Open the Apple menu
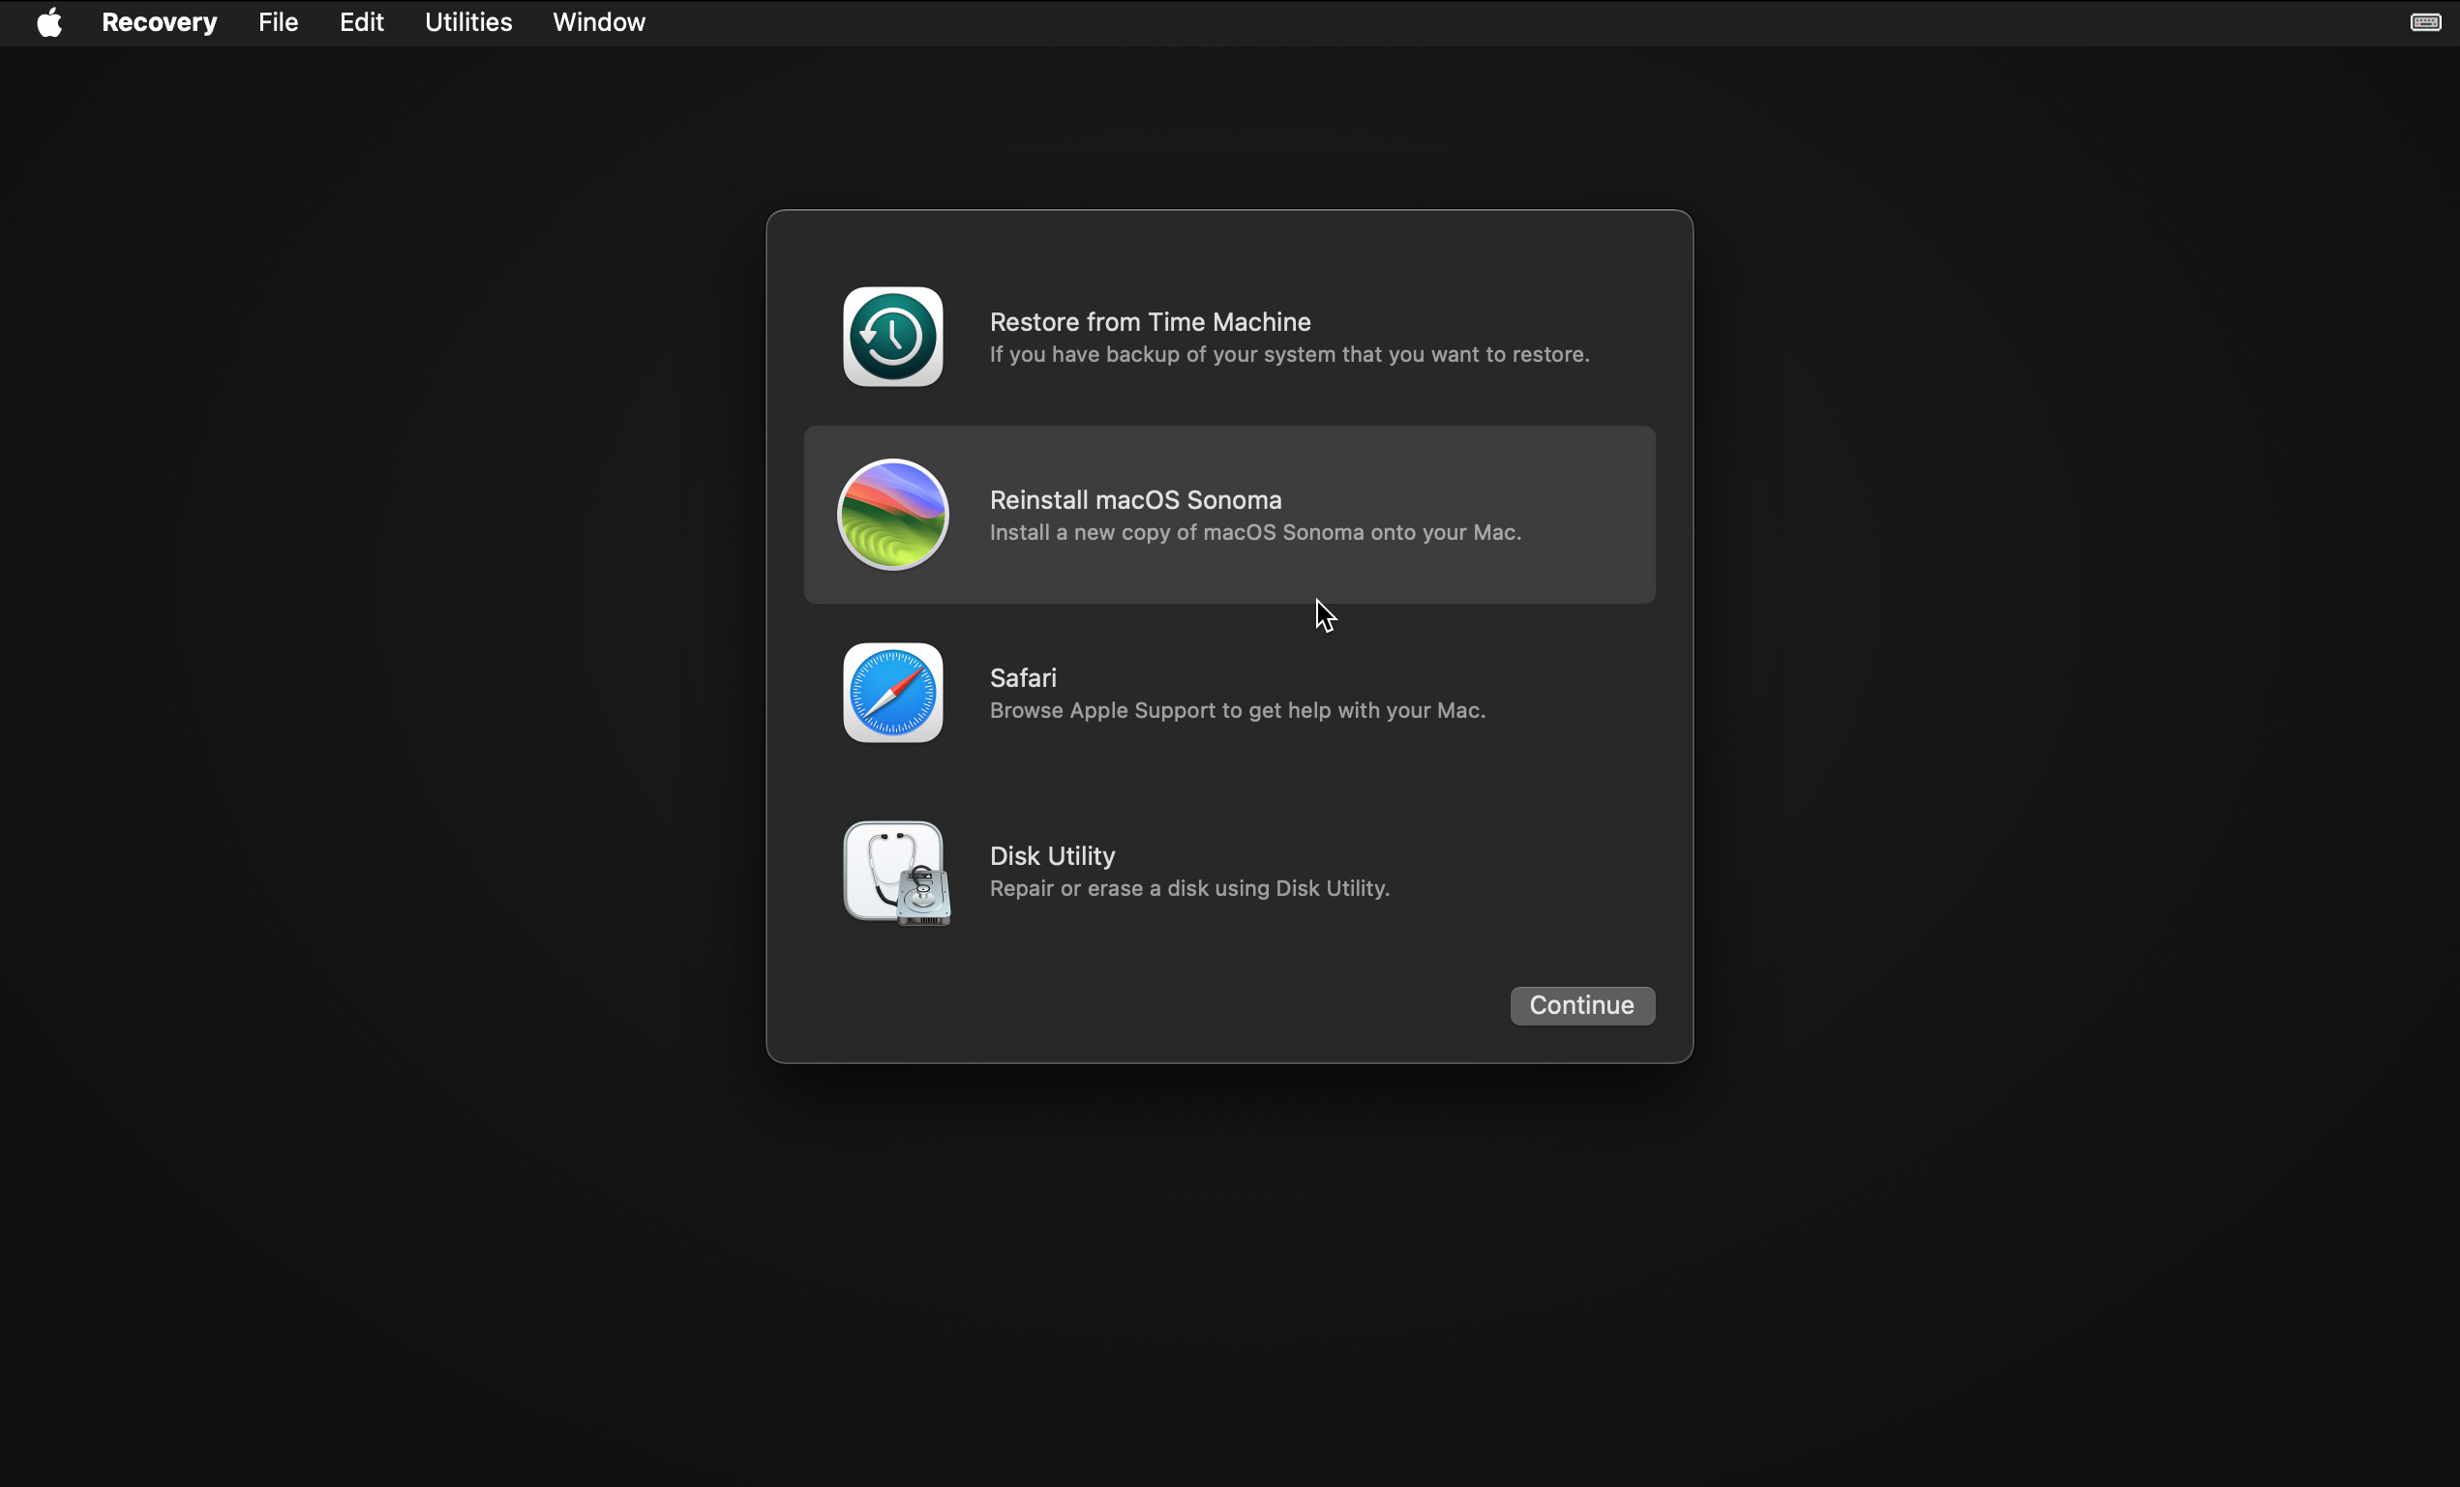Screen dimensions: 2460x1487 (x=49, y=22)
